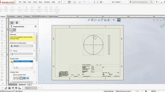Click Display State list left scroll arrow
This screenshot has width=165, height=92.
coord(14,67)
